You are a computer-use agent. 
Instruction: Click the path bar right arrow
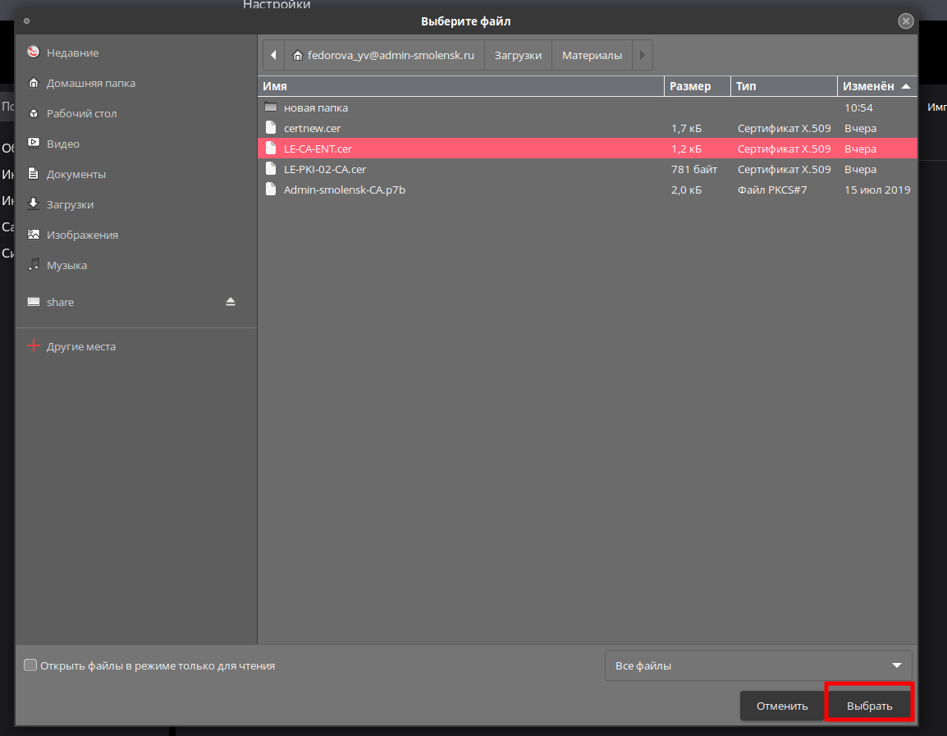(x=642, y=56)
